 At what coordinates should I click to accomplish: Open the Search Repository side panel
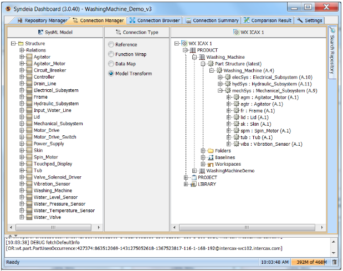pos(332,53)
